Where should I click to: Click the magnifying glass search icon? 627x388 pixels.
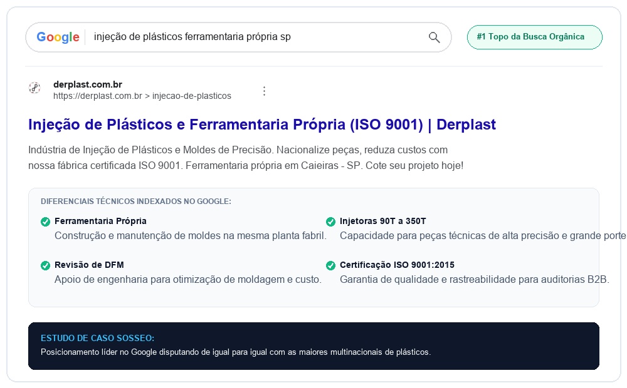(x=435, y=38)
